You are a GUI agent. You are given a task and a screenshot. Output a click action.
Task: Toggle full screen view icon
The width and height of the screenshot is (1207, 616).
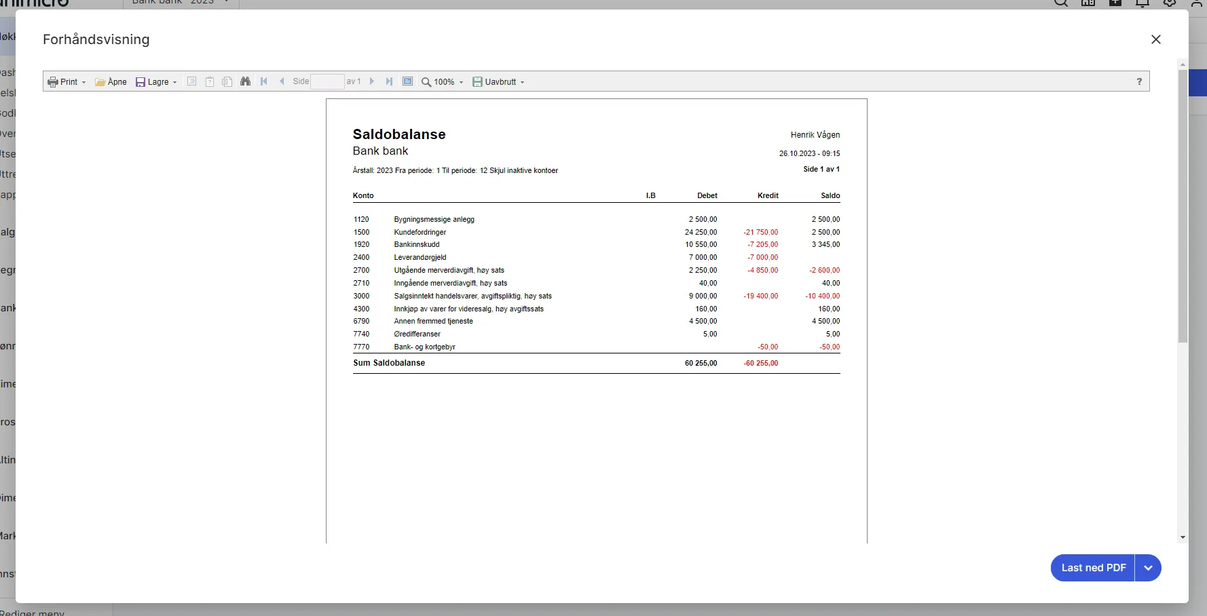407,81
